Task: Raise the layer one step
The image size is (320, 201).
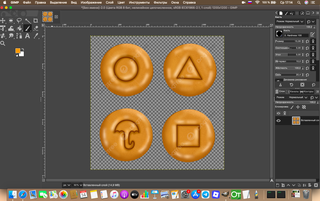Action: [x=288, y=185]
